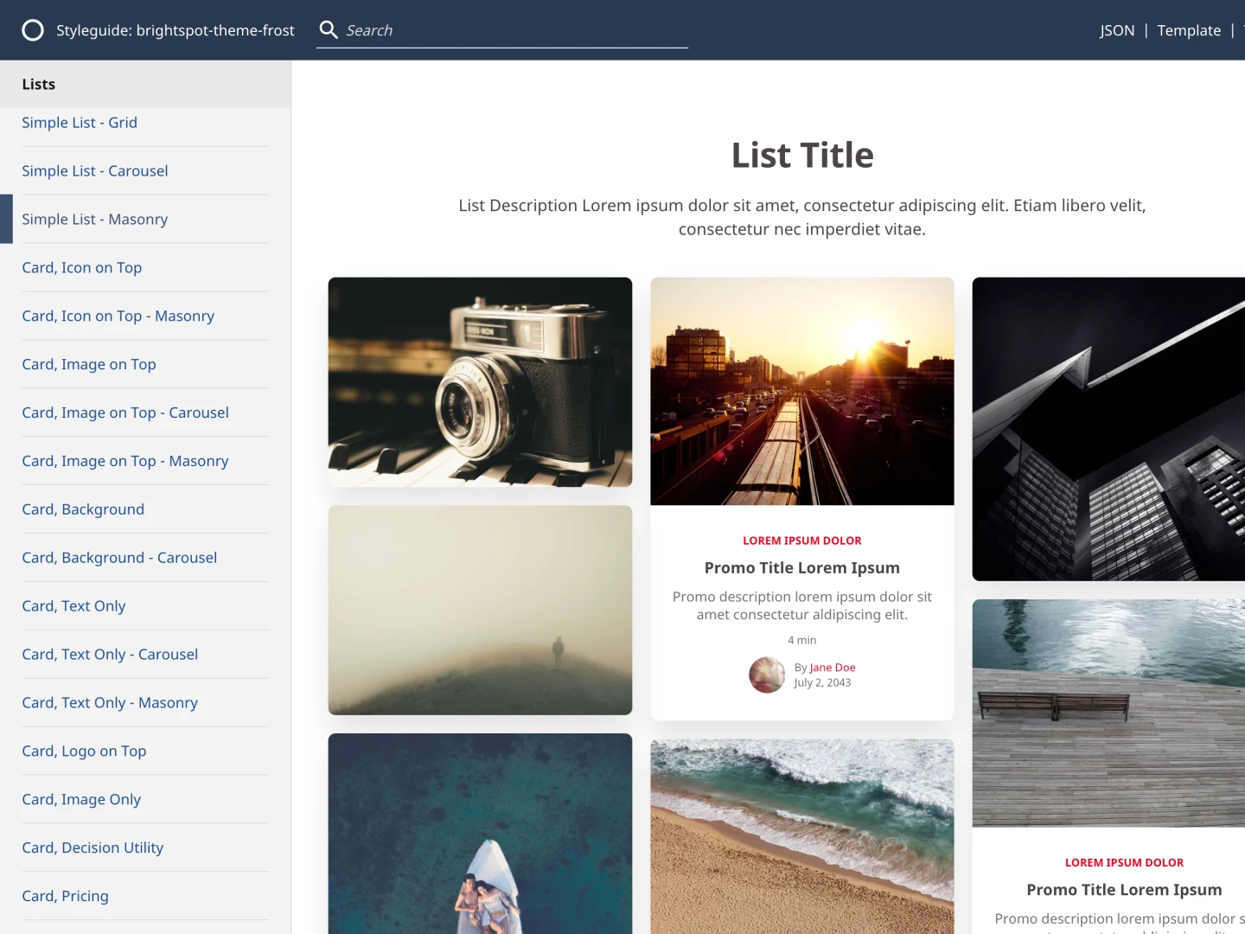Open the JSON view link
Image resolution: width=1245 pixels, height=934 pixels.
click(x=1116, y=30)
